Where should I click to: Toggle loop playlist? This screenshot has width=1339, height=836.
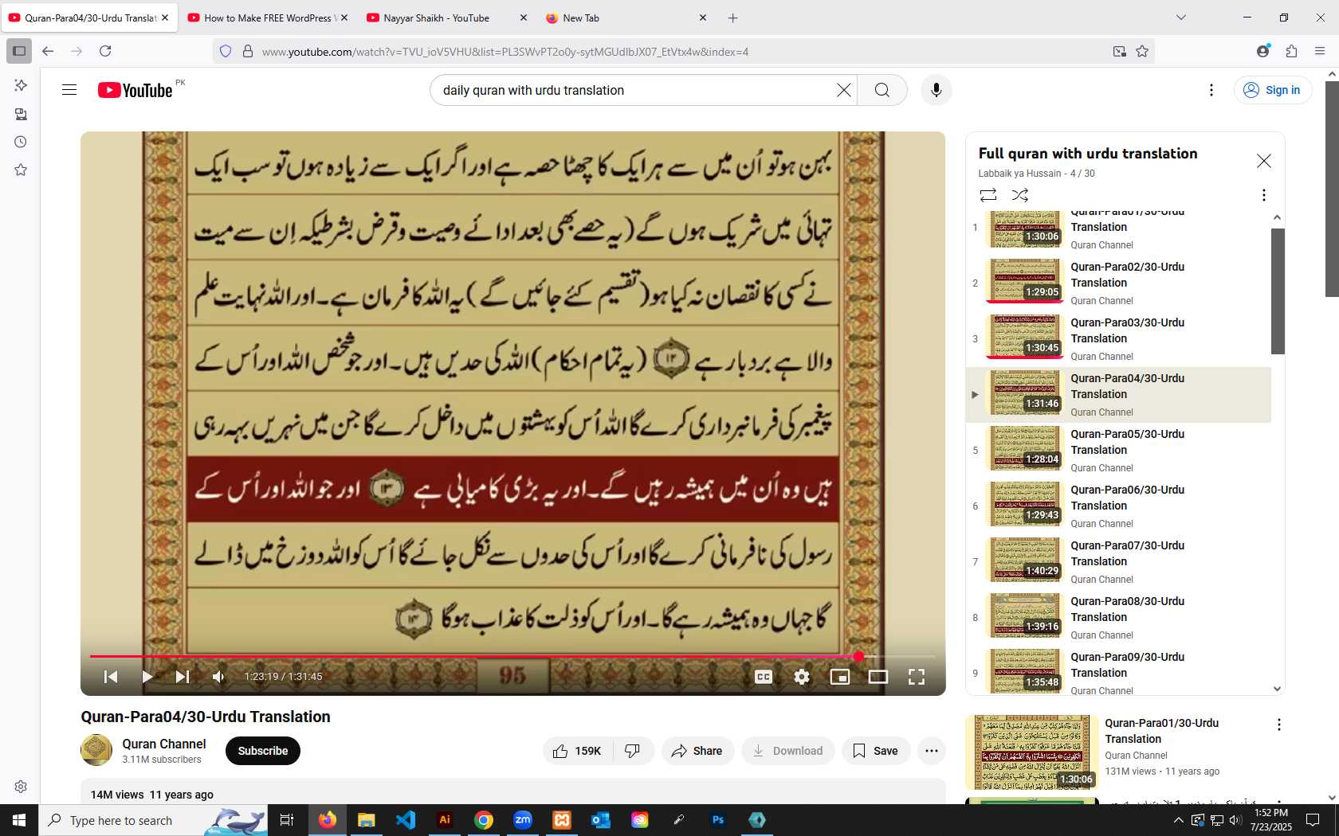[988, 195]
